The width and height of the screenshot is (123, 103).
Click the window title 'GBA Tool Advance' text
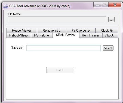click(x=23, y=6)
